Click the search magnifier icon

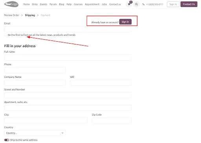click(136, 4)
